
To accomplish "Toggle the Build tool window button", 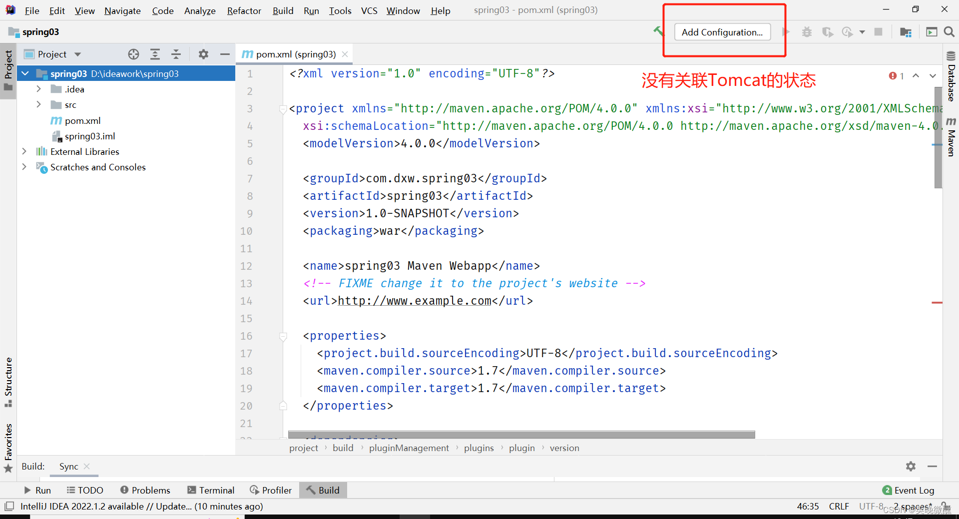I will point(323,490).
